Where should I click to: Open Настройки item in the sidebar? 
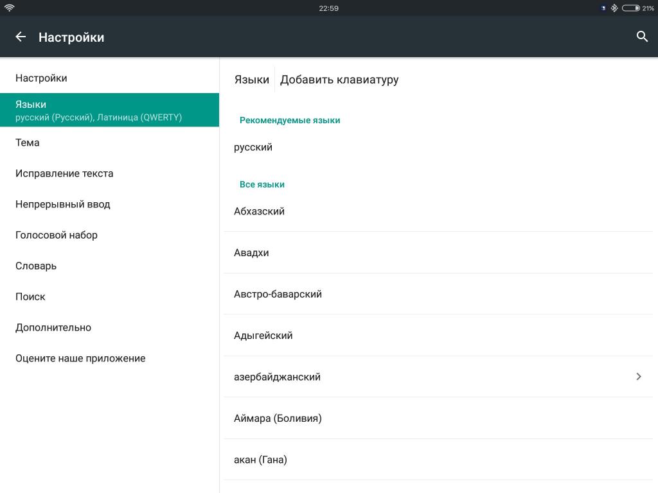point(109,78)
